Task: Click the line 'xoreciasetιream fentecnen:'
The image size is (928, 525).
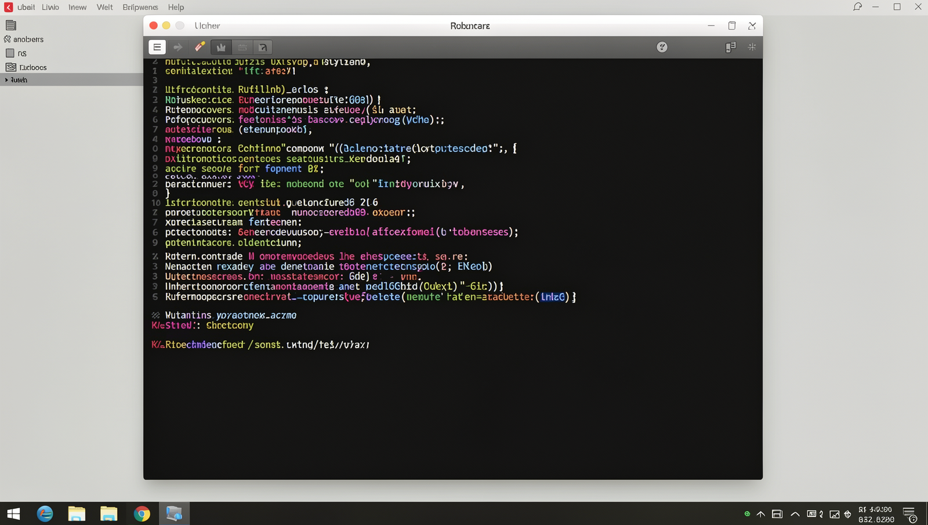Action: tap(233, 222)
